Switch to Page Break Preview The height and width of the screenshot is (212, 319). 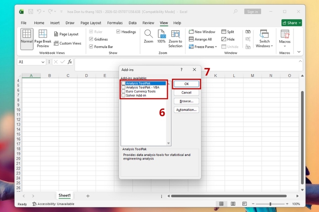(43, 39)
